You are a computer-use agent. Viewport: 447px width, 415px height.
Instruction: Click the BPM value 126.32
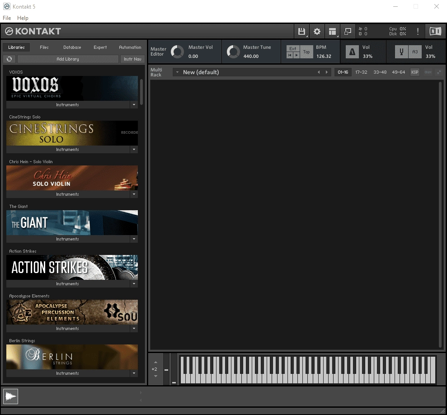pyautogui.click(x=324, y=56)
